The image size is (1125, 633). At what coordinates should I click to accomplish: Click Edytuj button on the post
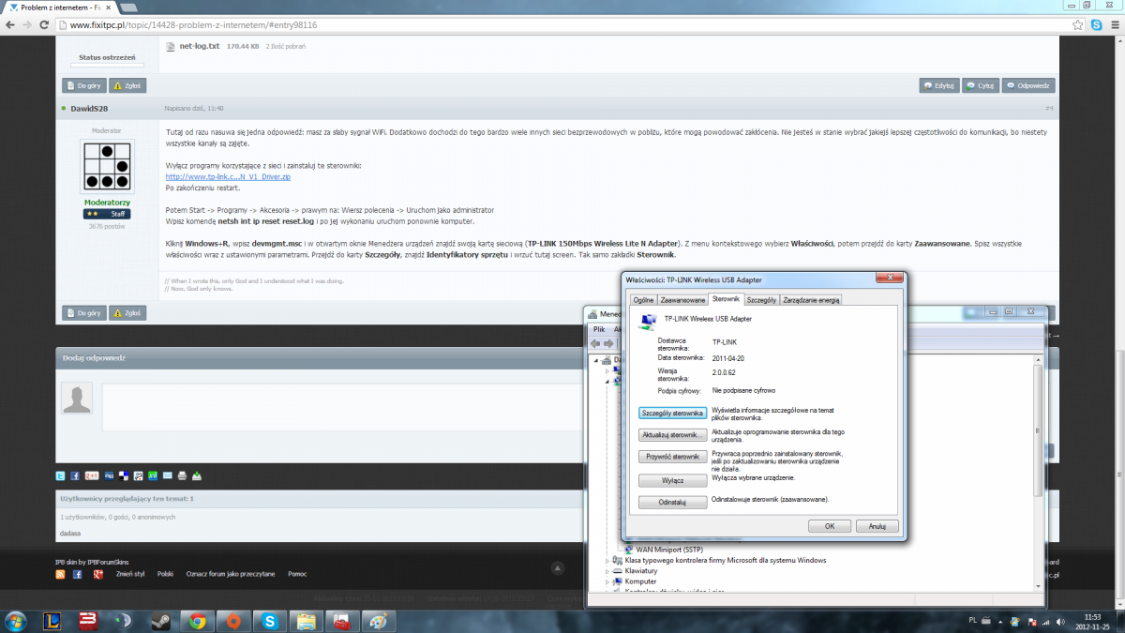[x=939, y=85]
